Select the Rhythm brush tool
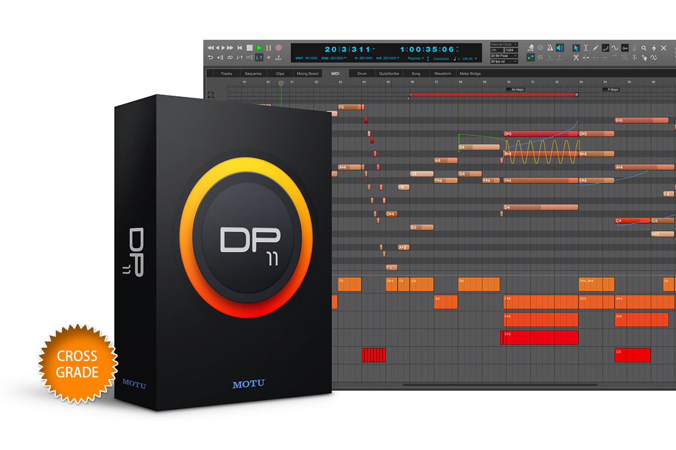676x450 pixels. (634, 48)
